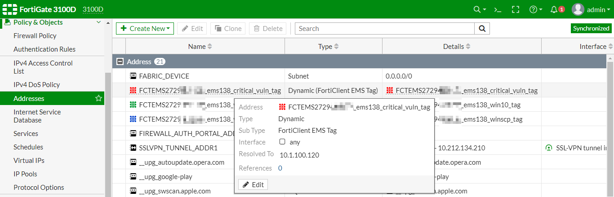Open Firewall Policy page
614x197 pixels.
click(35, 36)
